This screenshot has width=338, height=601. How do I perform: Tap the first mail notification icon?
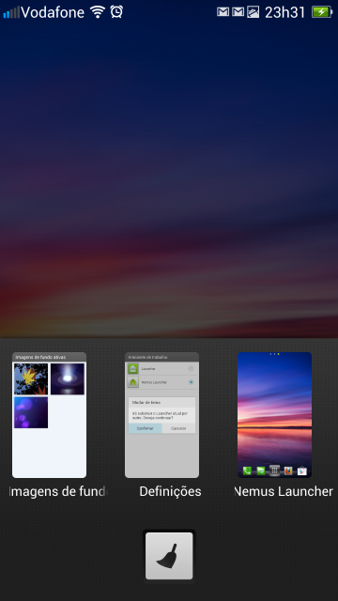tap(223, 12)
